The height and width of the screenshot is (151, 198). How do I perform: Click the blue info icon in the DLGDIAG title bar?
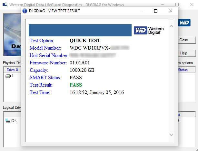(25, 11)
